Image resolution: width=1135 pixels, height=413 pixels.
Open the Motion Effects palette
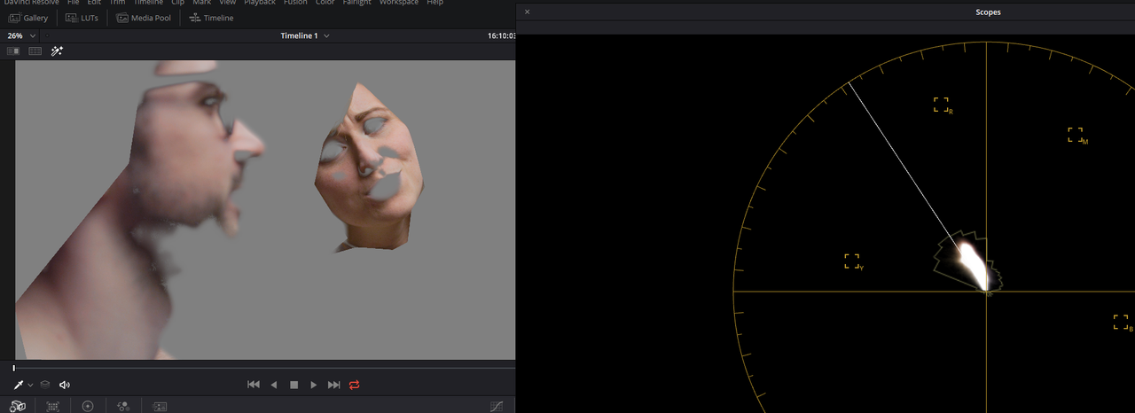pos(160,406)
